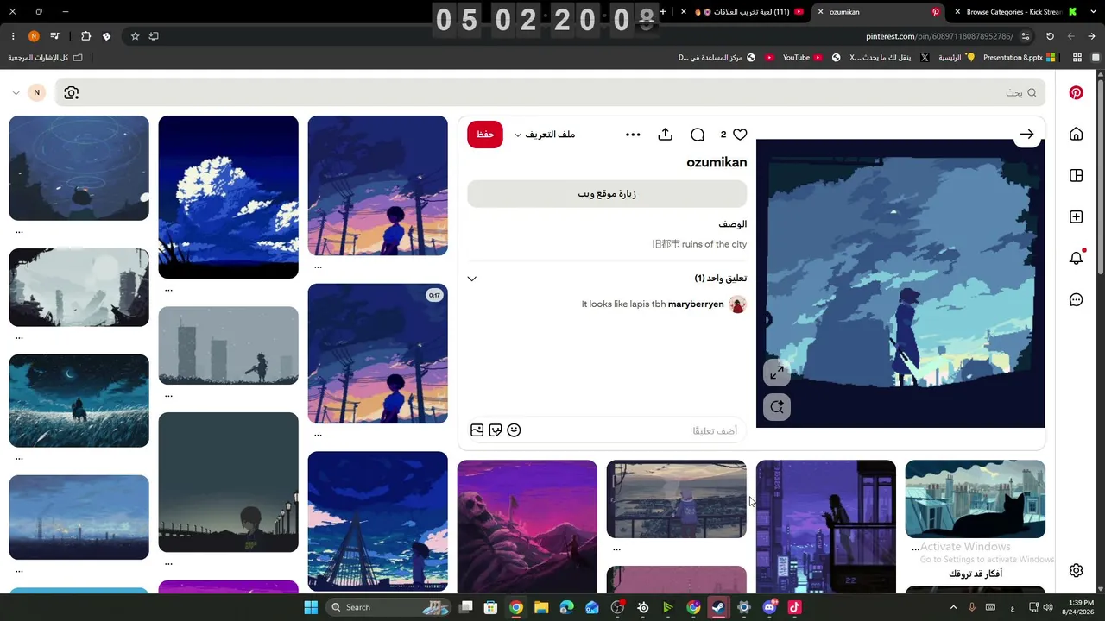Viewport: 1105px width, 621px height.
Task: Open the pin's comment bubble icon
Action: pyautogui.click(x=698, y=135)
